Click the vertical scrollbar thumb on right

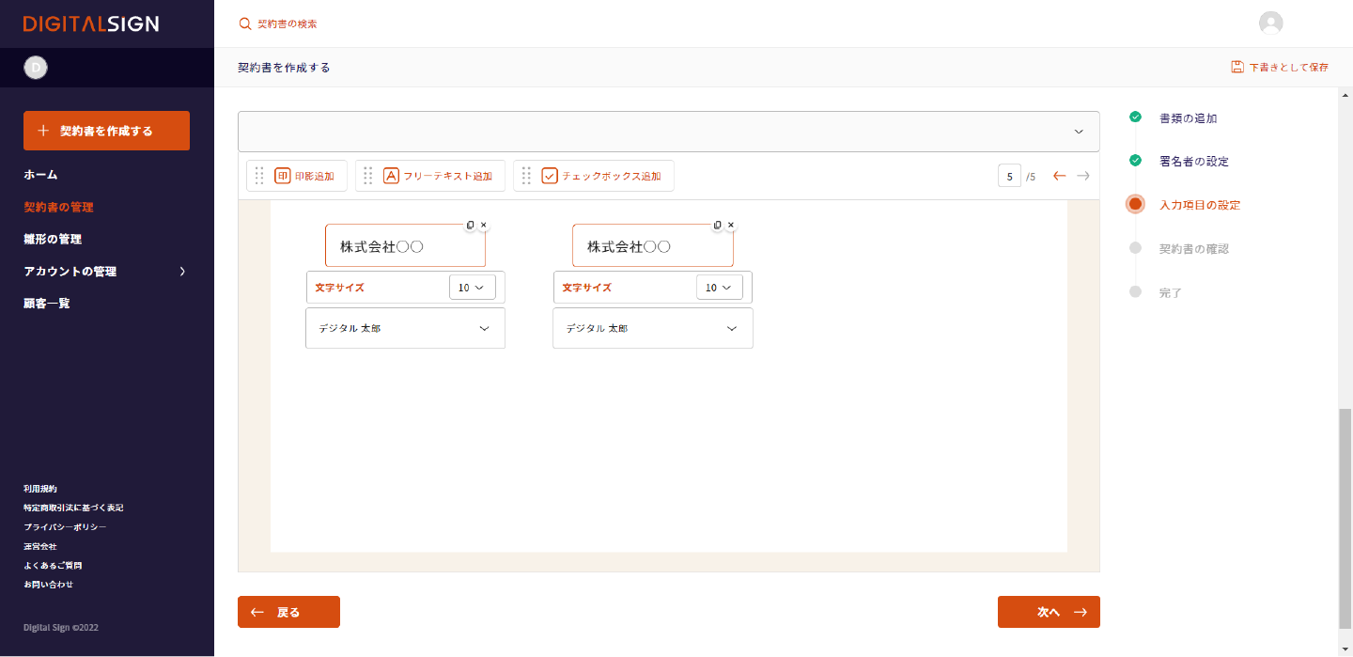tap(1345, 519)
